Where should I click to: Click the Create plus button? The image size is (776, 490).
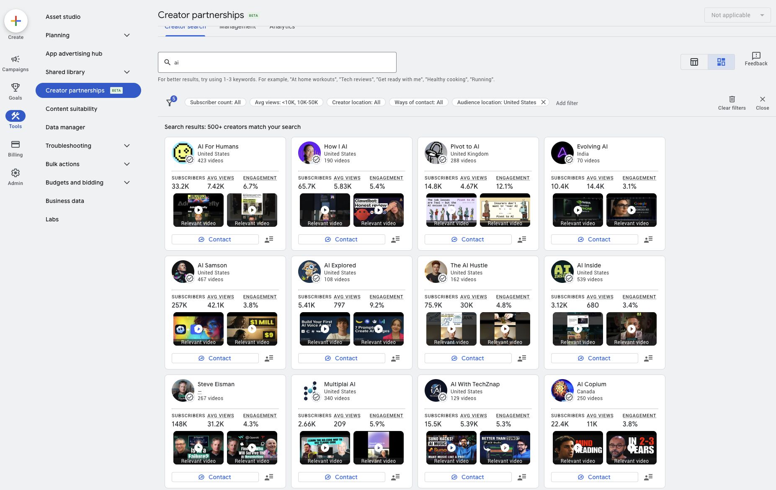click(x=15, y=21)
